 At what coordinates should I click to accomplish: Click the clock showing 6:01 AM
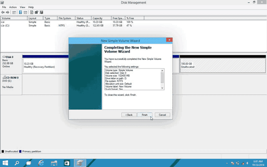click(258, 161)
